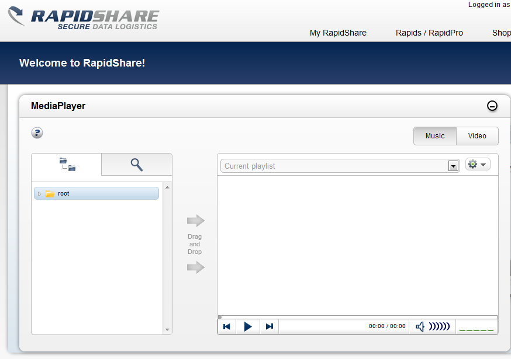The width and height of the screenshot is (511, 359).
Task: Expand the root folder tree node
Action: tap(40, 194)
